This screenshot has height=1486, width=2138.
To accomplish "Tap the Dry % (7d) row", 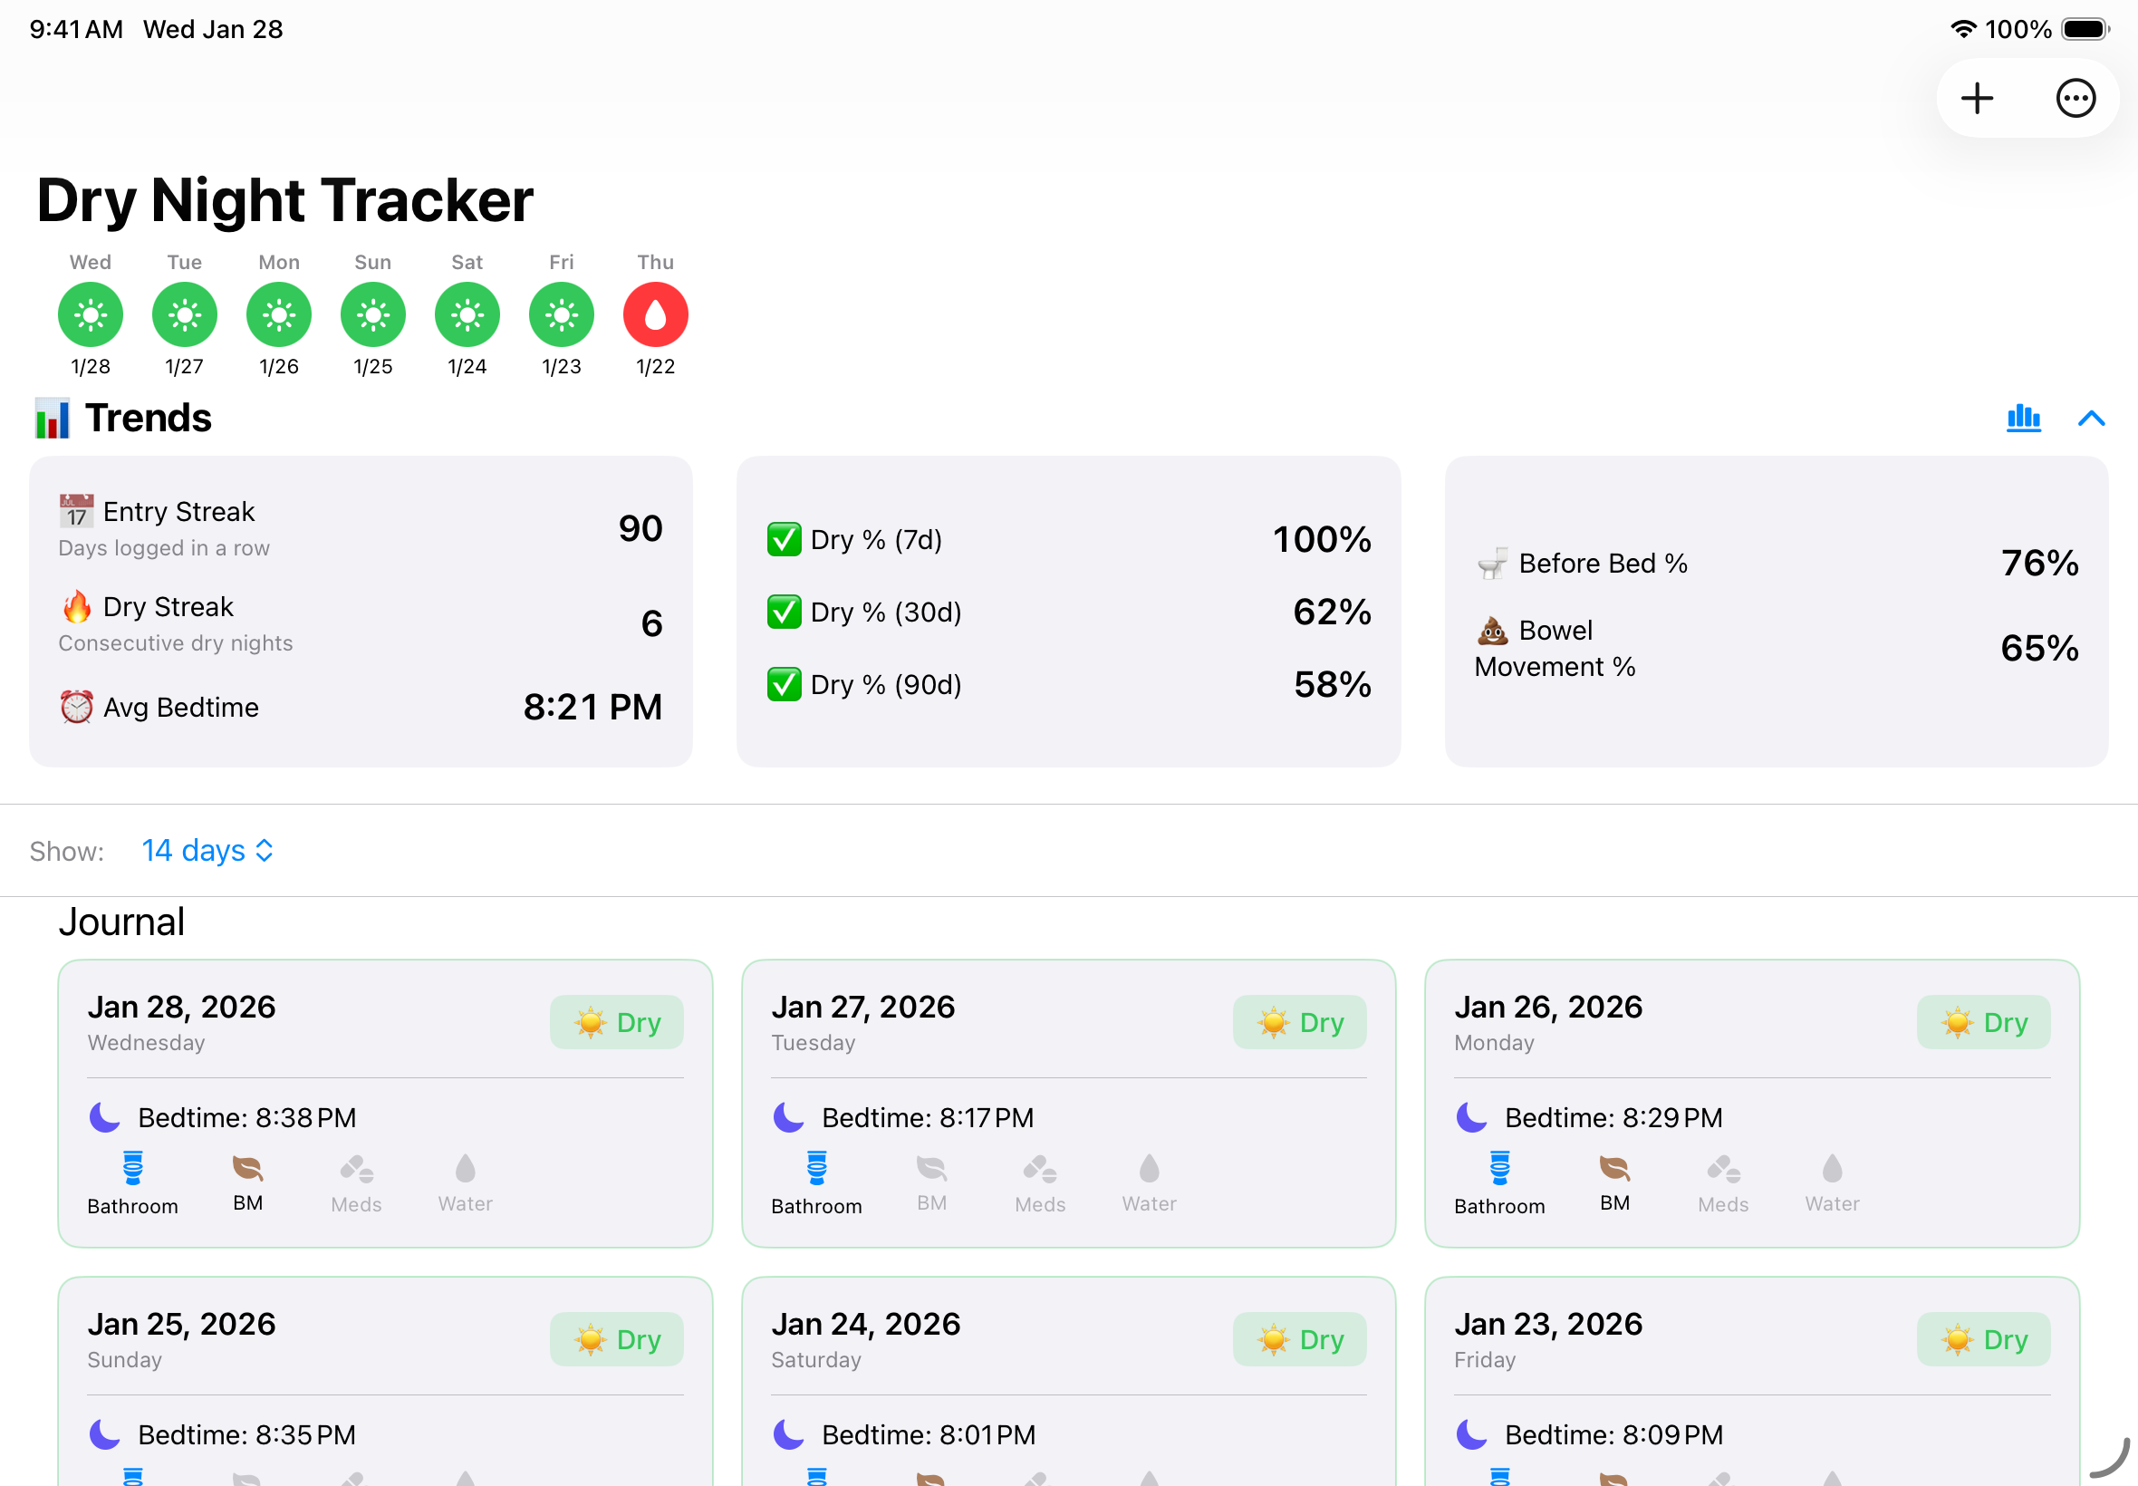I will coord(1068,539).
